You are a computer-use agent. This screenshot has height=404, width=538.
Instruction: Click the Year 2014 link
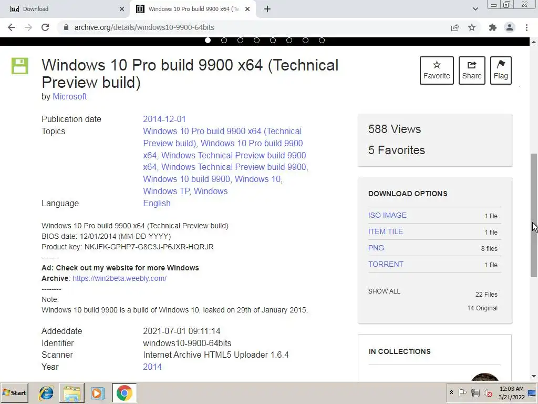click(152, 367)
